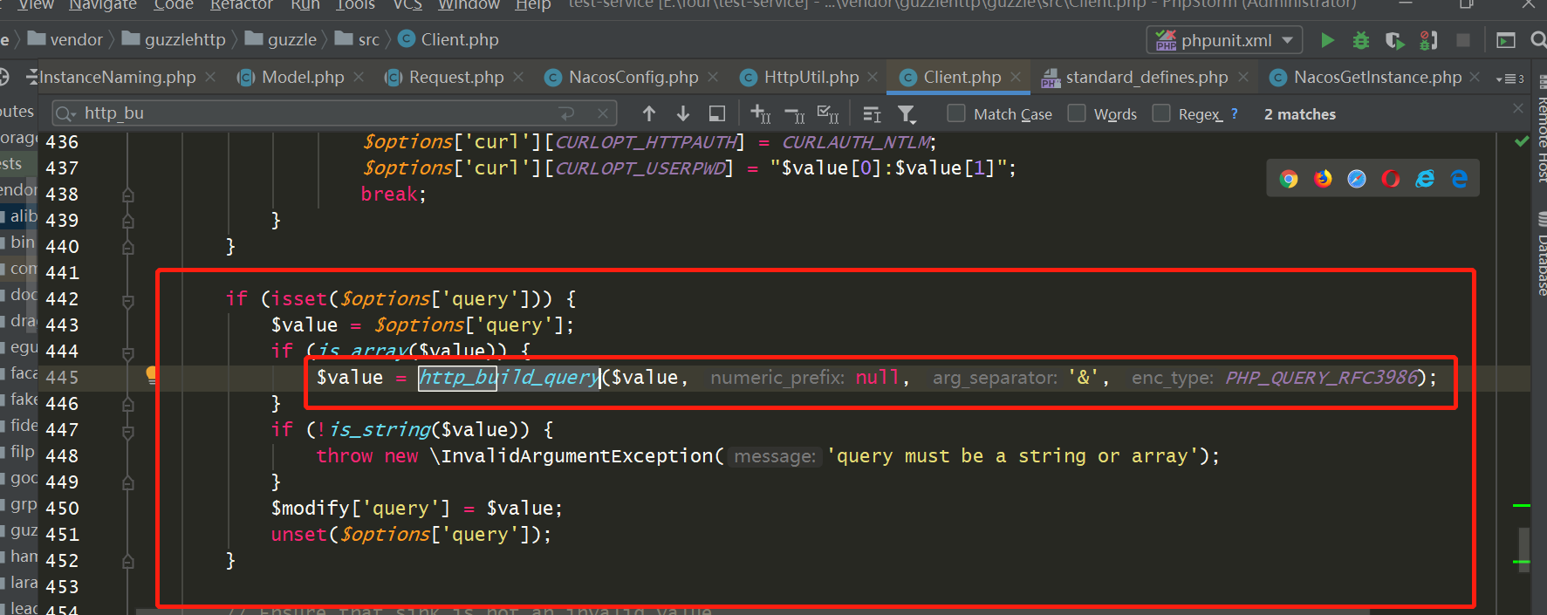
Task: Open page in Firefox browser icon
Action: [1323, 179]
